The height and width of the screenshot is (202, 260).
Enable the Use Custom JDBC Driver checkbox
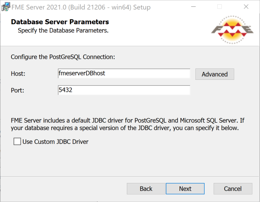coord(17,142)
